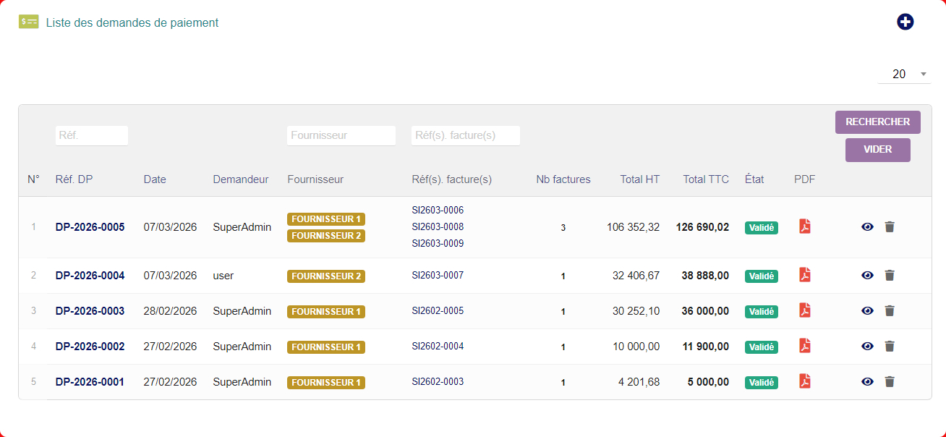Show DP-2026-0002 details with eye icon
Image resolution: width=946 pixels, height=437 pixels.
click(867, 347)
